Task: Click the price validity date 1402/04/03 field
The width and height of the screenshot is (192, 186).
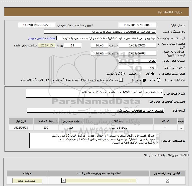Action: [137, 53]
